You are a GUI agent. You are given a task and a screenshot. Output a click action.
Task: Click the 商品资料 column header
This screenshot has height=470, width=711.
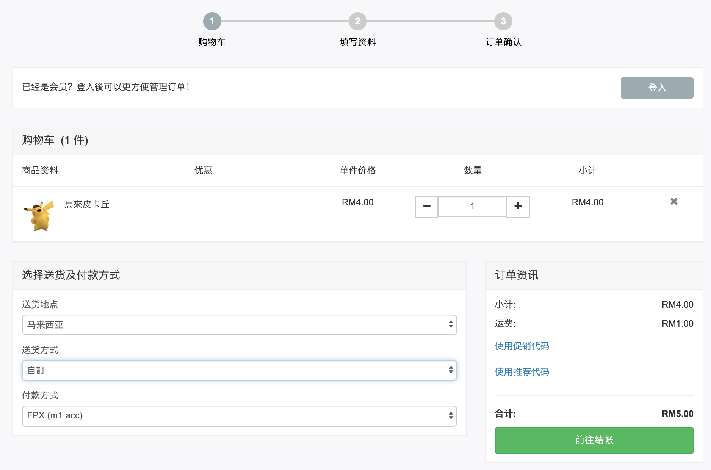coord(40,171)
